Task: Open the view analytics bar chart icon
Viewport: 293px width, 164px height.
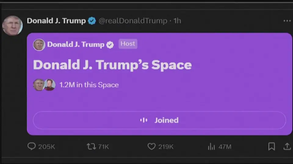Action: (211, 146)
